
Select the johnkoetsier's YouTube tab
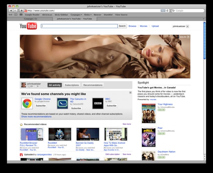pyautogui.click(x=75, y=19)
